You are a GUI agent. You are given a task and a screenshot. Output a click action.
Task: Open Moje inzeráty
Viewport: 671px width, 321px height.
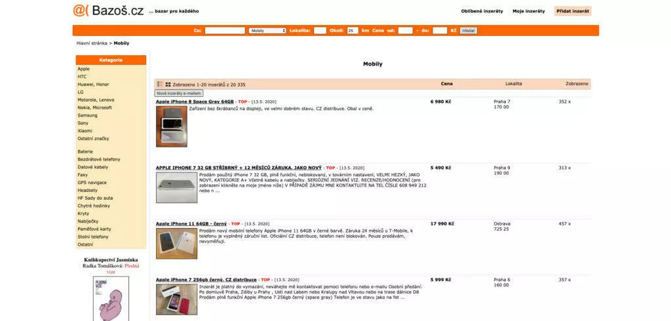(x=529, y=11)
